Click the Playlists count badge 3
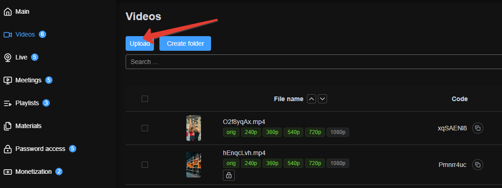This screenshot has width=502, height=188. pyautogui.click(x=46, y=103)
